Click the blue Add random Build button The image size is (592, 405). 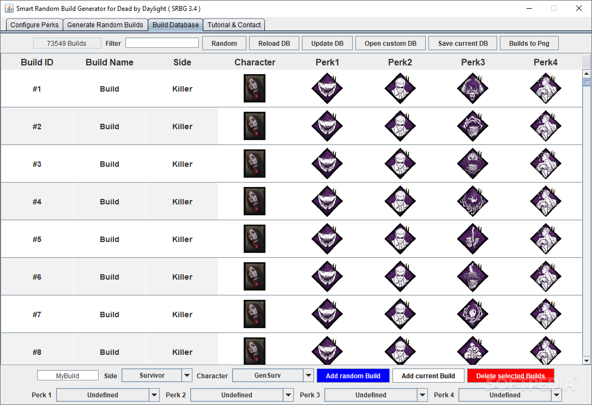[x=353, y=376]
